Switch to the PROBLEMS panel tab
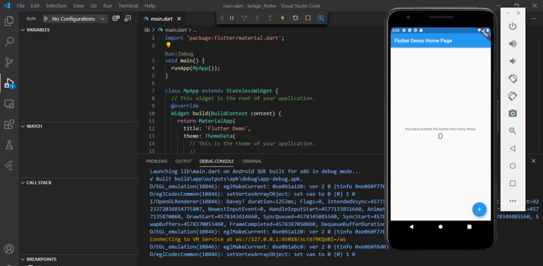The image size is (543, 266). 156,161
